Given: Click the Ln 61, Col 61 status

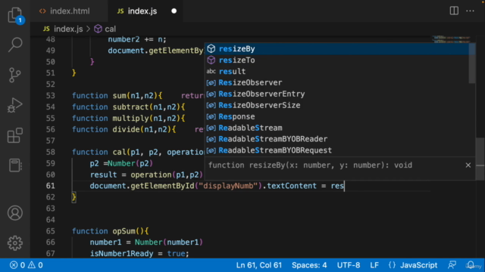Looking at the screenshot, I should coord(259,265).
